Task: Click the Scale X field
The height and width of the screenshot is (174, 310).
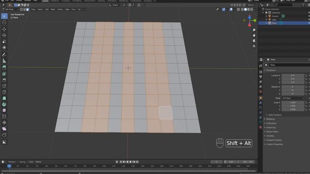Action: 293,102
